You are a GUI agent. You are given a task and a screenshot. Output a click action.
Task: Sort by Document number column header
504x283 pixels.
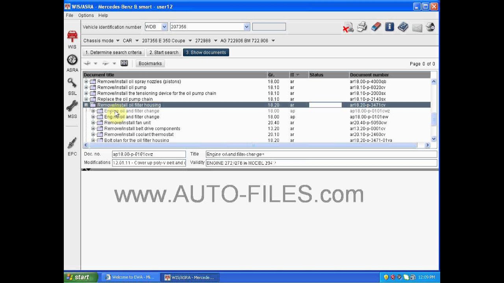point(389,75)
